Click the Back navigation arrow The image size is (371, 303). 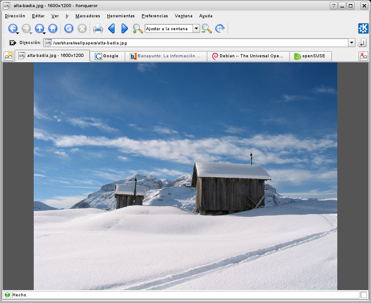12,28
